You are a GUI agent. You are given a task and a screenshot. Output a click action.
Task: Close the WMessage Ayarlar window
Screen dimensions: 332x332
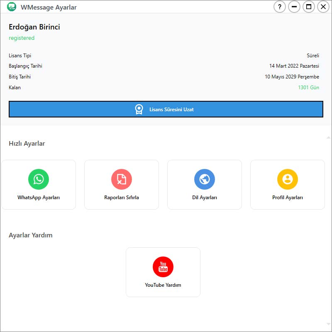coord(323,7)
